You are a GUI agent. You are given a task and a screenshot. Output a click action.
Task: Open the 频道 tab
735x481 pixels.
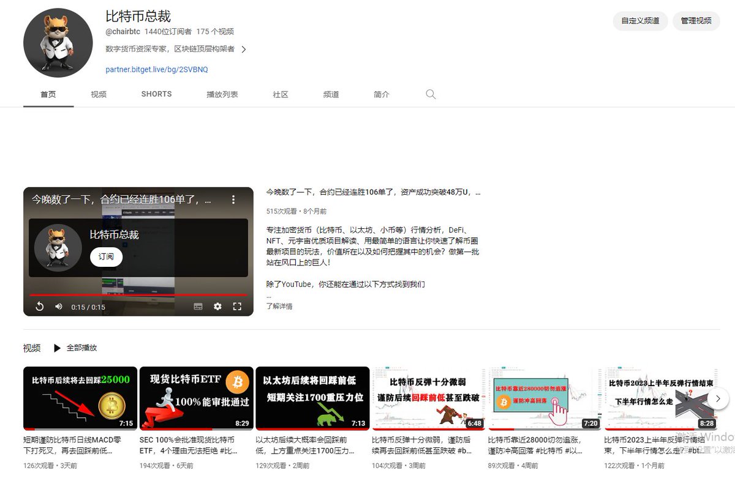click(331, 94)
